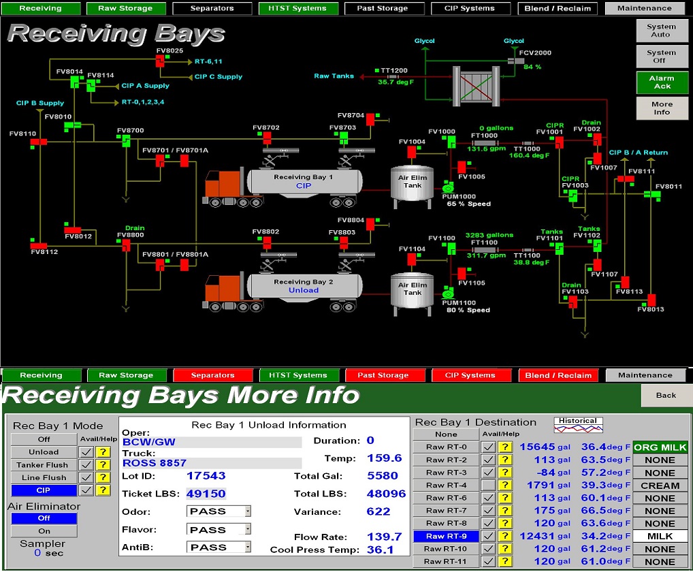Click valve FV8110 near CIP B Supply
The height and width of the screenshot is (572, 693).
click(x=38, y=142)
